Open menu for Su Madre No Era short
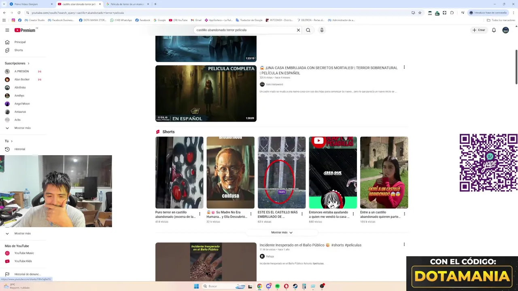This screenshot has height=291, width=518. [x=251, y=214]
